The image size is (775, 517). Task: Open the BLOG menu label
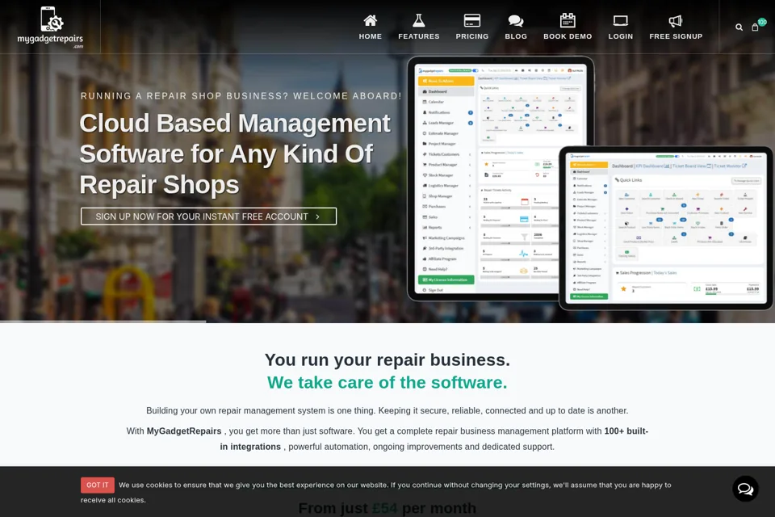coord(516,36)
